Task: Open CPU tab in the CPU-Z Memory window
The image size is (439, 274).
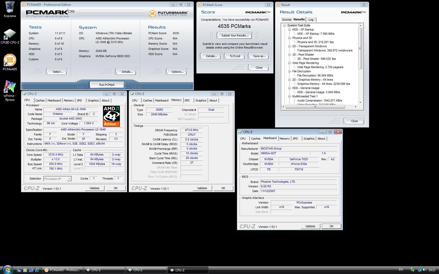Action: point(135,100)
